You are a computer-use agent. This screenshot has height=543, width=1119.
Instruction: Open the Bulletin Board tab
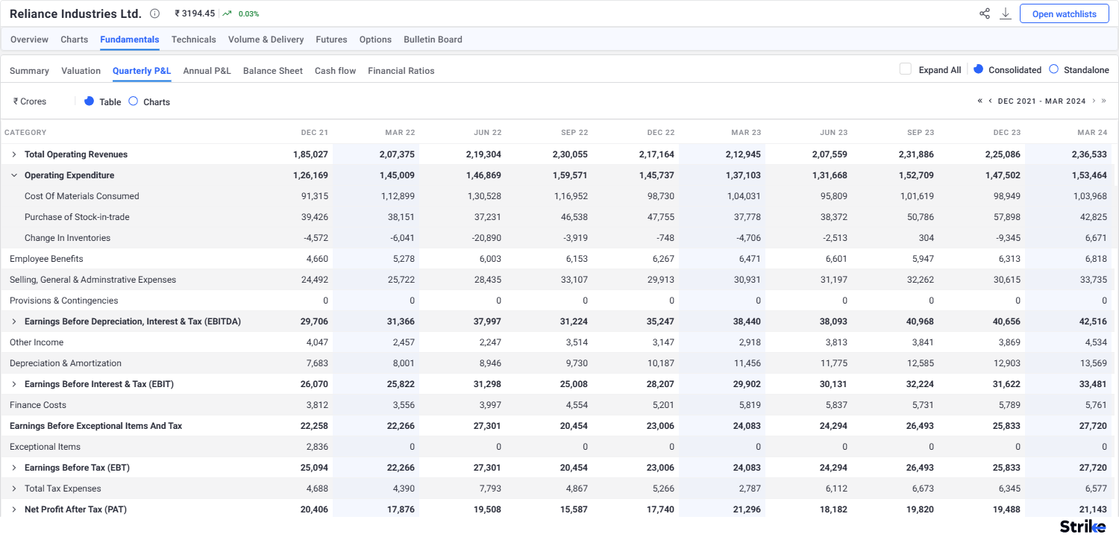[x=433, y=40]
